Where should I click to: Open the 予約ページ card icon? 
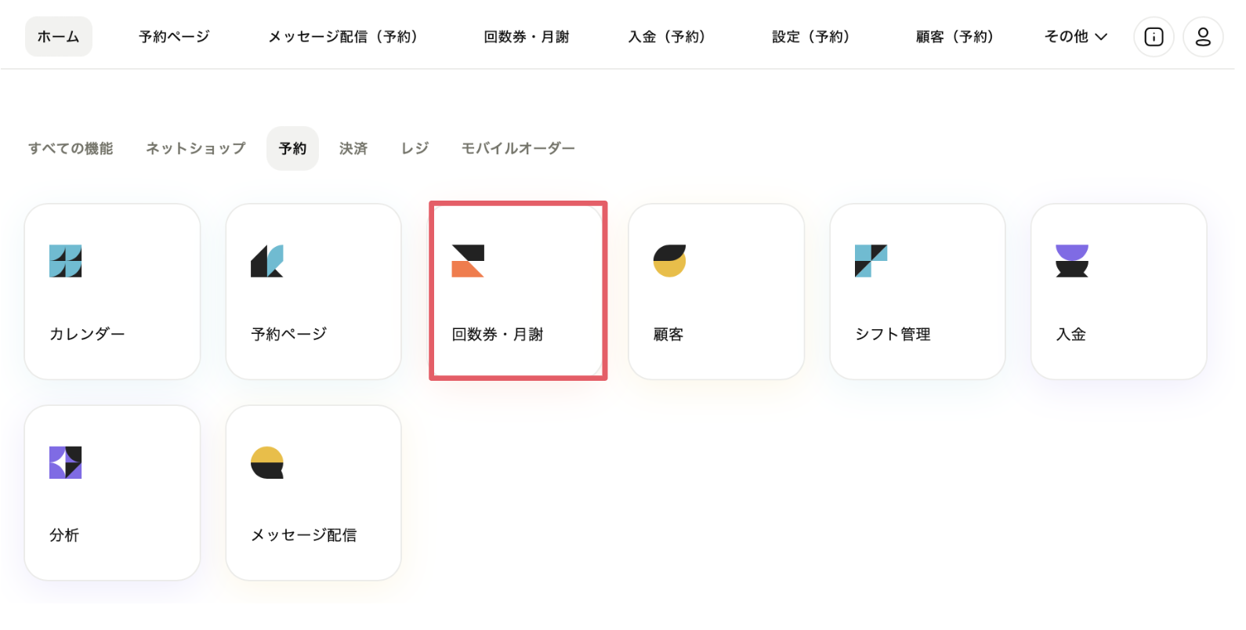(x=267, y=261)
